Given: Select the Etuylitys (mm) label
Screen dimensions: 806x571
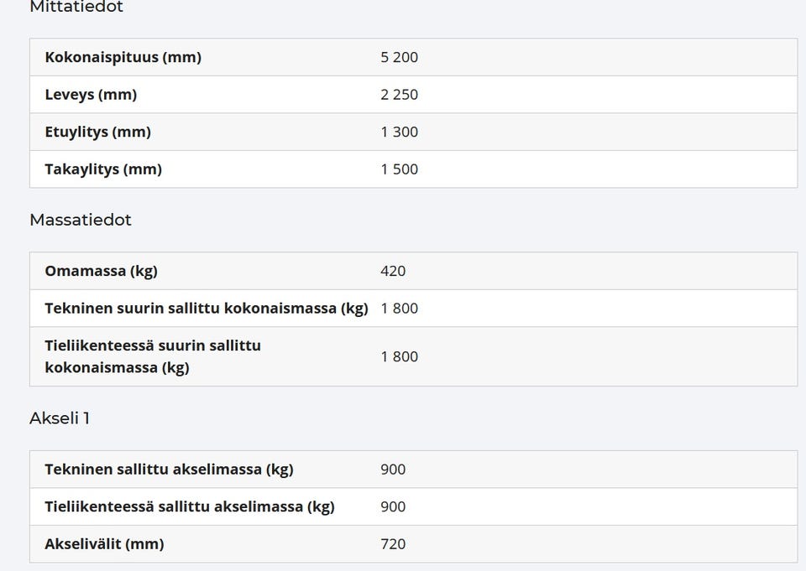Looking at the screenshot, I should tap(97, 132).
